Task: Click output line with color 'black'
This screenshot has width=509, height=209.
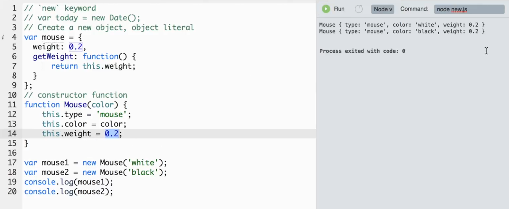Action: pos(402,32)
